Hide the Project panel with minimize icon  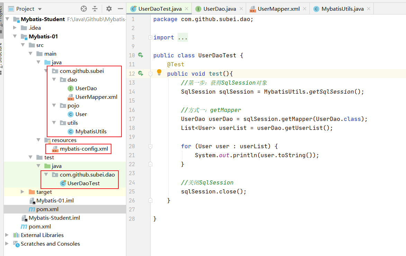point(120,9)
